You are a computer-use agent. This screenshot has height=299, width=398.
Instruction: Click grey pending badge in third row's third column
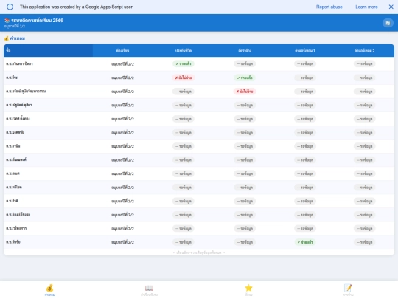(x=184, y=92)
